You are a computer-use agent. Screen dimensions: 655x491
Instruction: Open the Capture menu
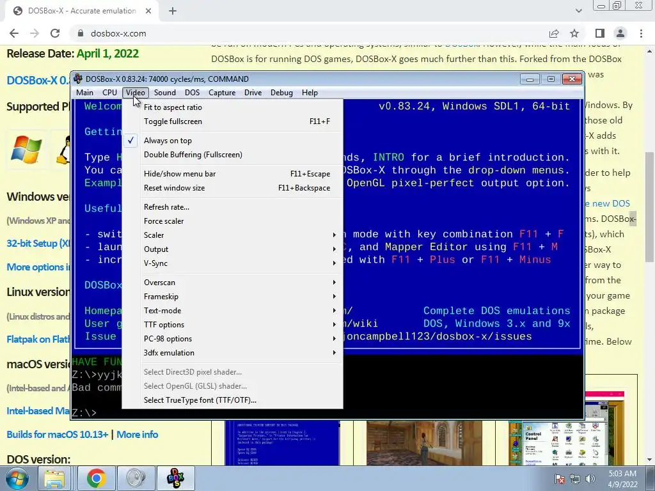tap(222, 93)
